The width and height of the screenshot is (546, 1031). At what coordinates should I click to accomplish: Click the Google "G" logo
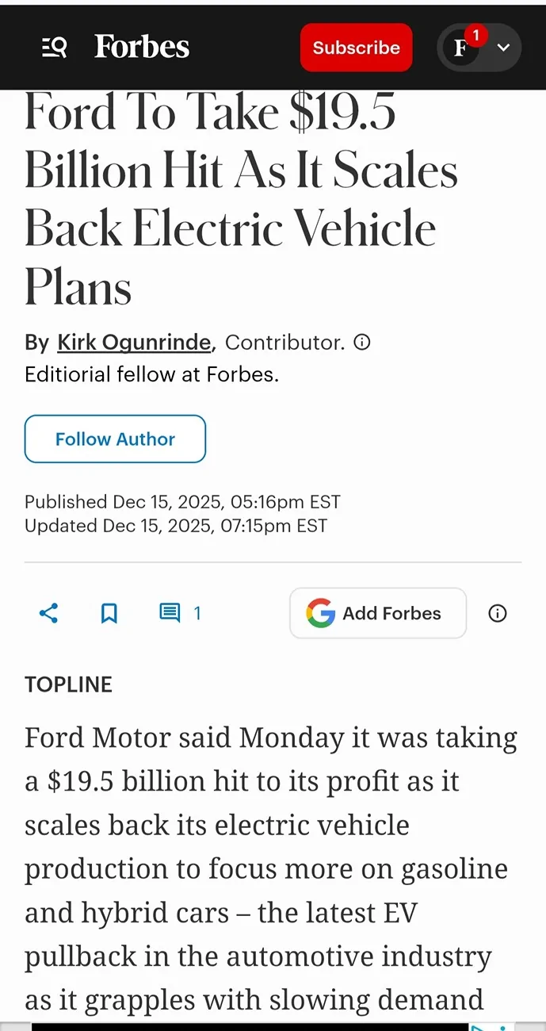(x=320, y=613)
